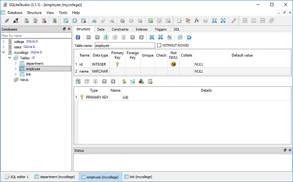
Task: Open the configuration wrench icon
Action: coord(233,20)
